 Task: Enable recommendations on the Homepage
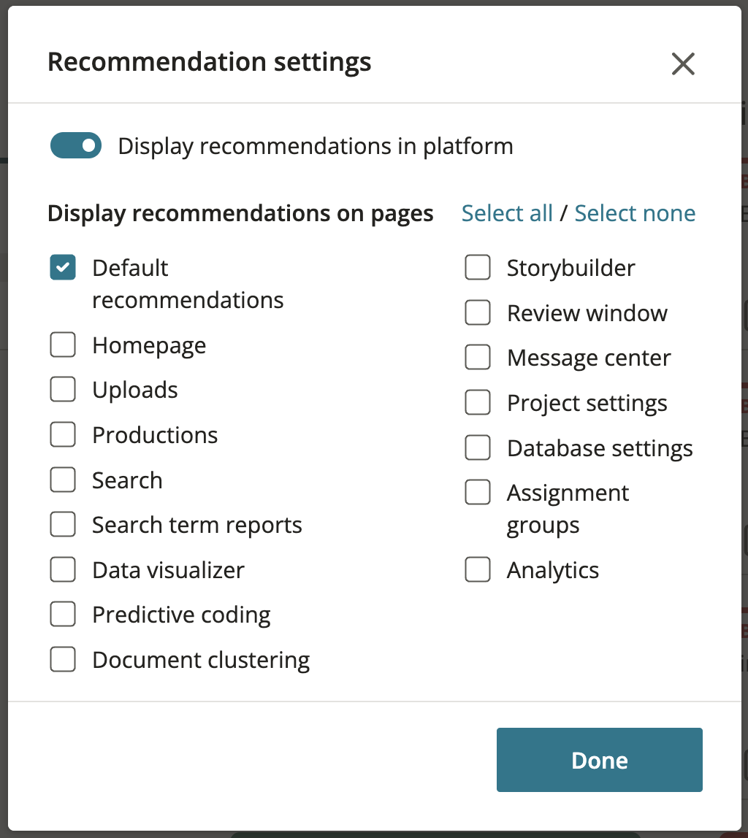[63, 345]
